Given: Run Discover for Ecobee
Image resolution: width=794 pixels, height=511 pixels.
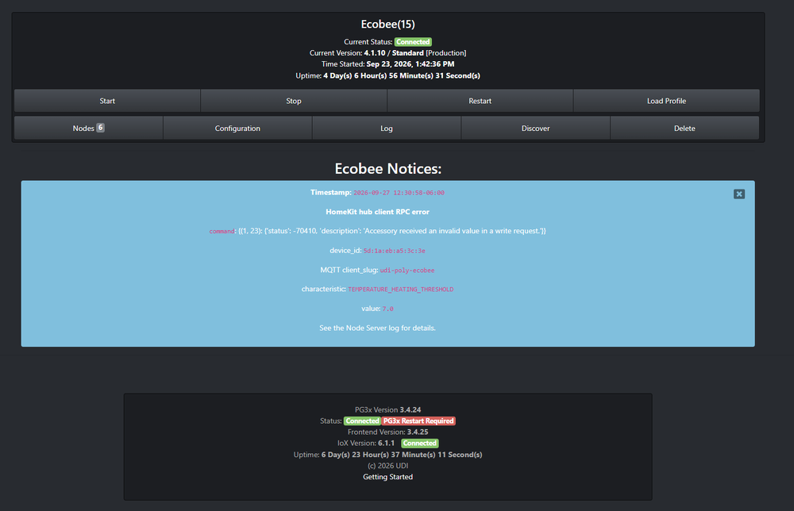Looking at the screenshot, I should coord(535,128).
